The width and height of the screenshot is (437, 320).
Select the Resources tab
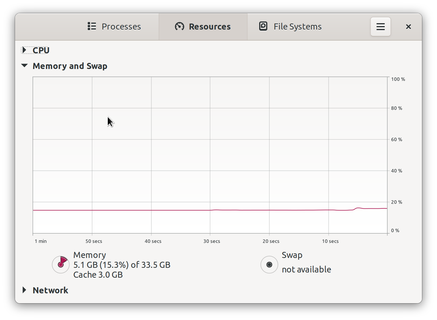[x=203, y=27]
